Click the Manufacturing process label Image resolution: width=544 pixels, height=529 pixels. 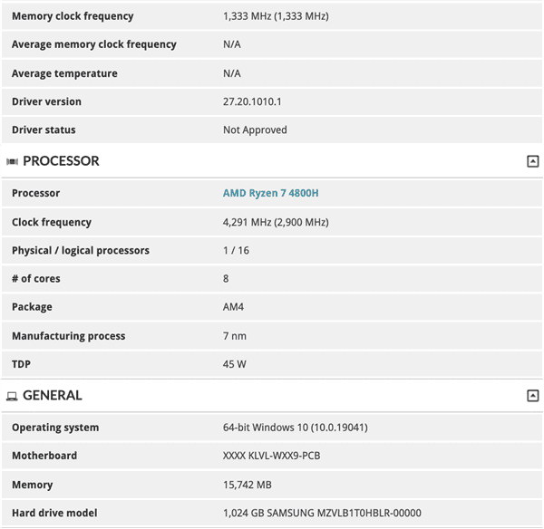tap(69, 336)
